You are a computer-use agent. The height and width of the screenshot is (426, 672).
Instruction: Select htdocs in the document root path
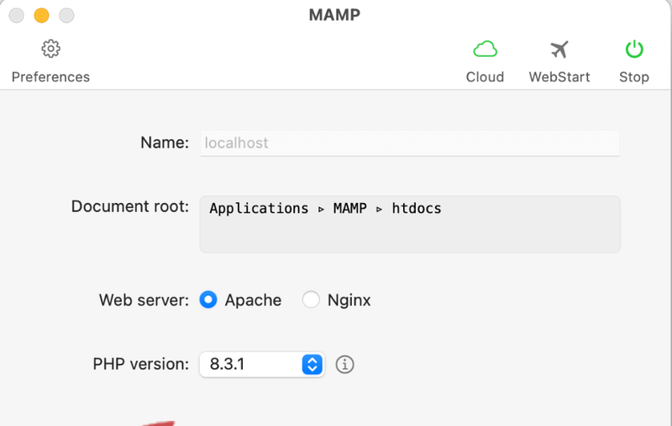click(417, 208)
